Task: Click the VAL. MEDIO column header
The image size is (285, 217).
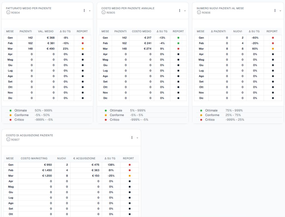Action: click(46, 31)
